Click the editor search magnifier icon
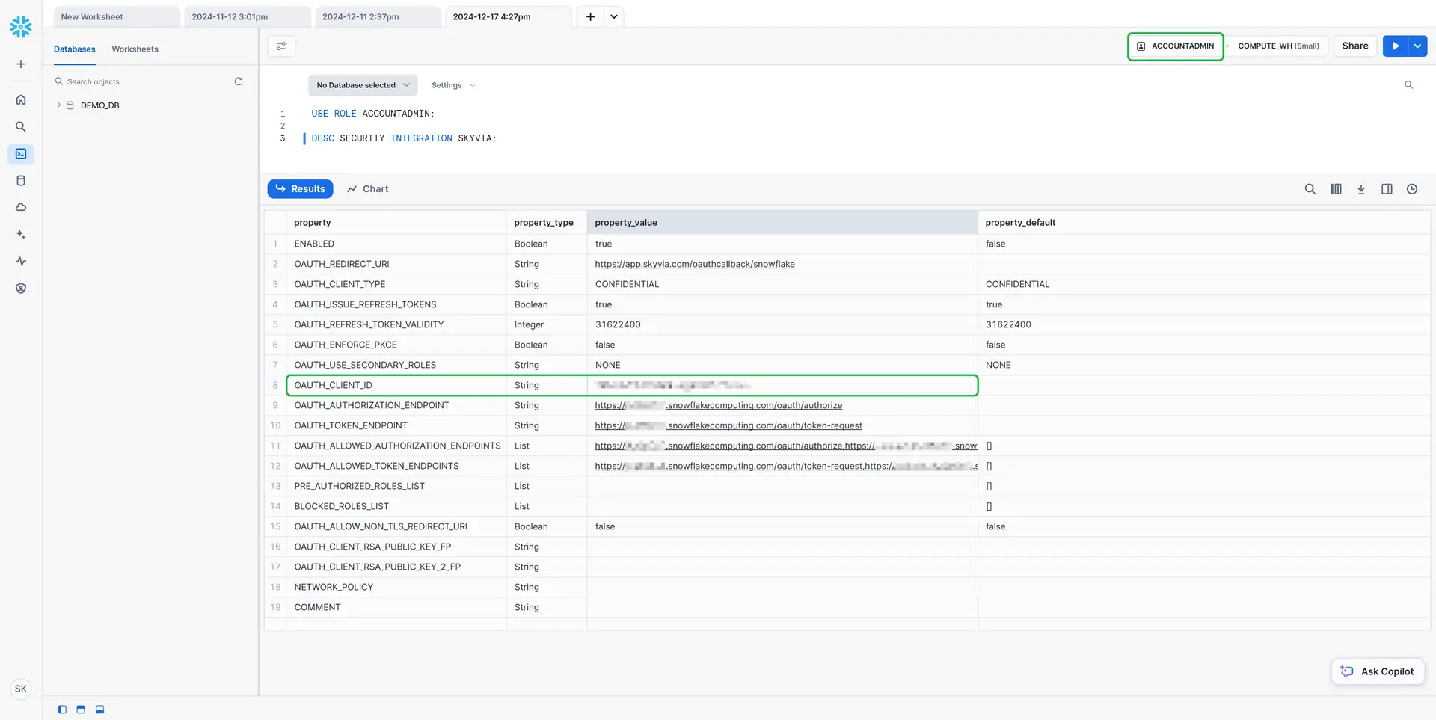 click(x=1408, y=85)
